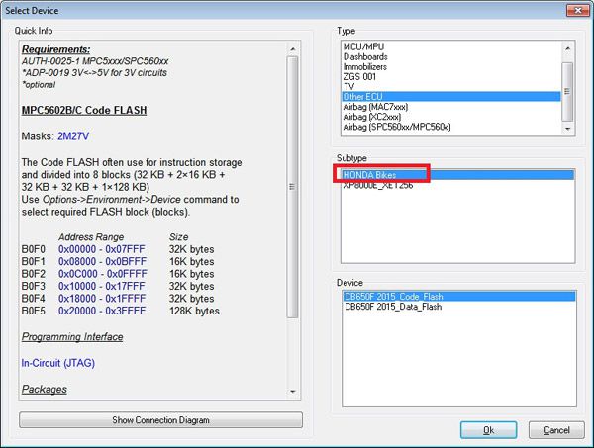The width and height of the screenshot is (594, 448).
Task: Click the Programming Interface heading
Action: pos(70,337)
